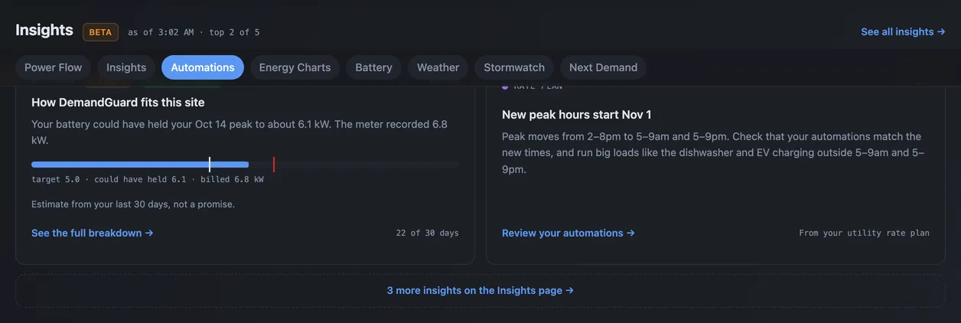
Task: Click the How DemandGuard fits this site heading
Action: (118, 102)
